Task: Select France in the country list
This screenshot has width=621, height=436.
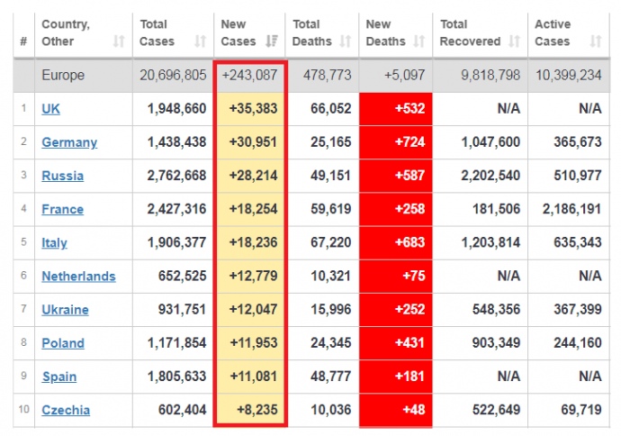Action: [62, 209]
